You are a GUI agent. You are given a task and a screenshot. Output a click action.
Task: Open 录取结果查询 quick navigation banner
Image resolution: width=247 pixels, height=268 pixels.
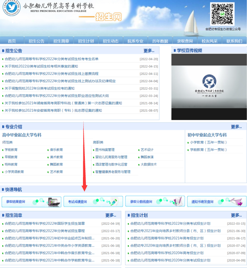click(32, 201)
